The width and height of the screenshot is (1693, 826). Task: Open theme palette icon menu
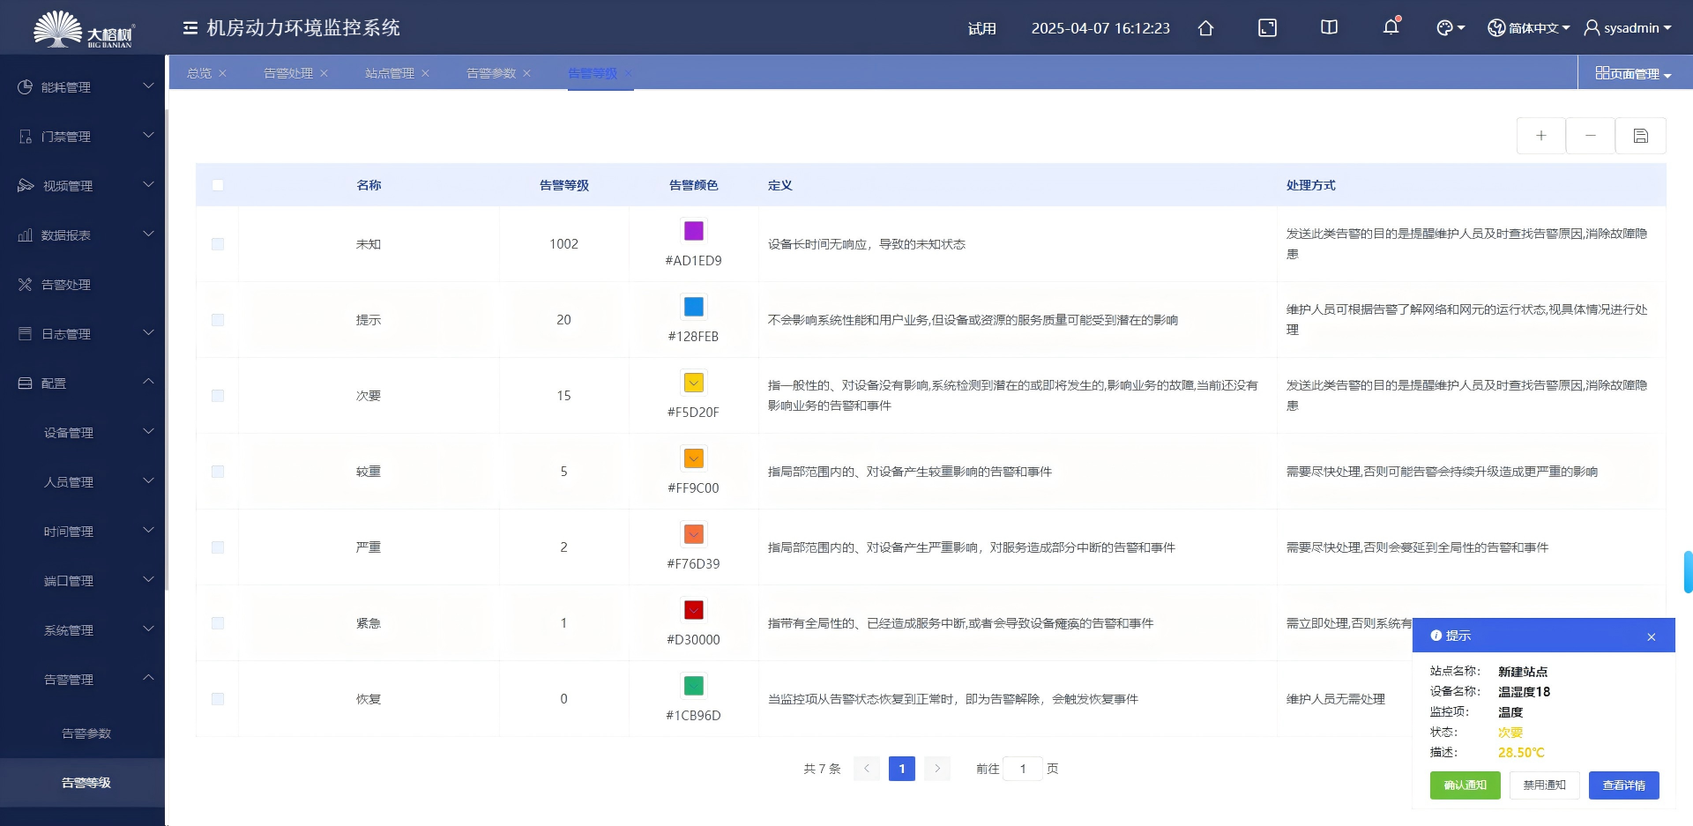[x=1451, y=28]
